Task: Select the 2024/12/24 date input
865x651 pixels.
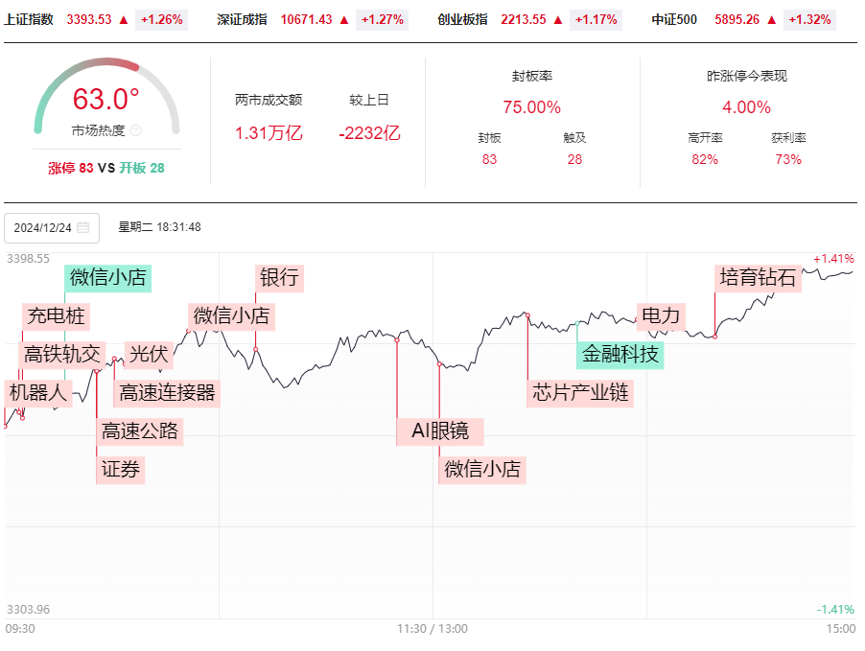Action: coord(52,228)
